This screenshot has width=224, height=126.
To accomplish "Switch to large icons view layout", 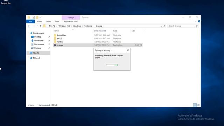I will (x=198, y=105).
